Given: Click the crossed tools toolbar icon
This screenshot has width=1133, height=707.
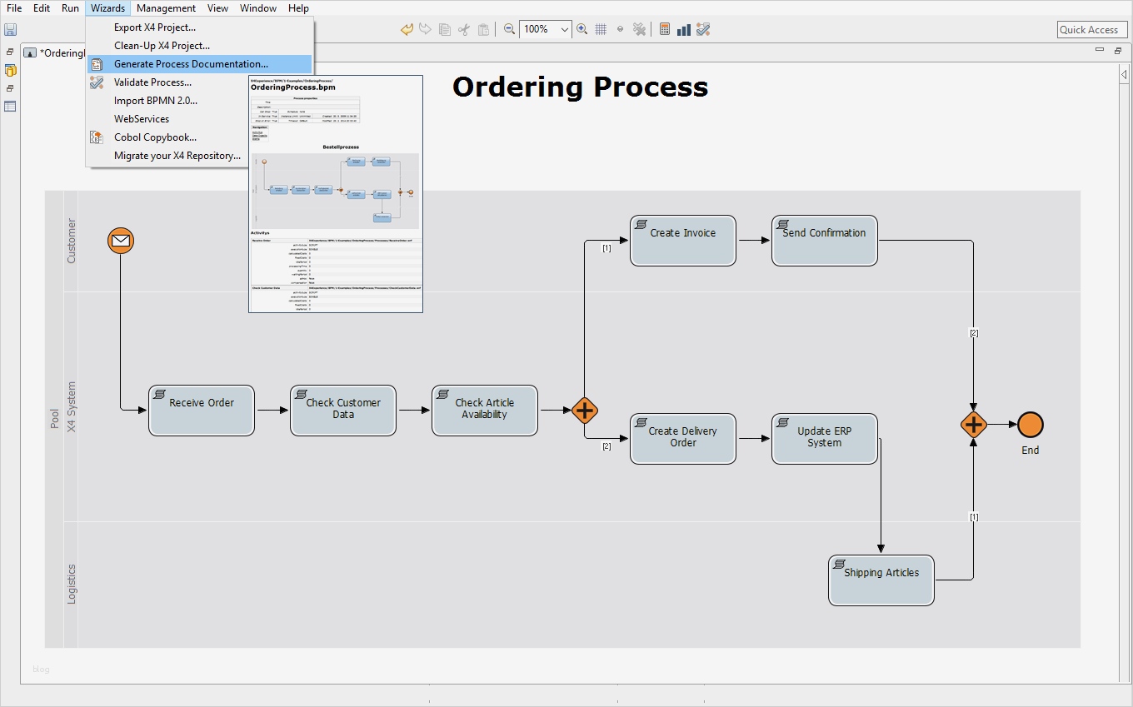Looking at the screenshot, I should click(639, 30).
